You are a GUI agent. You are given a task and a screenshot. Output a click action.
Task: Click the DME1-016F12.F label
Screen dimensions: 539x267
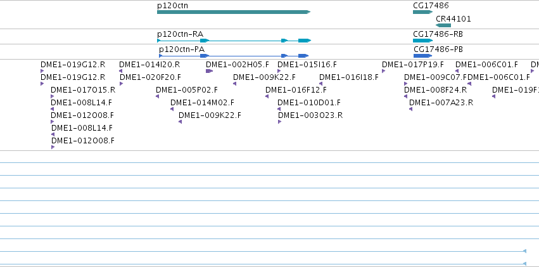coord(296,90)
